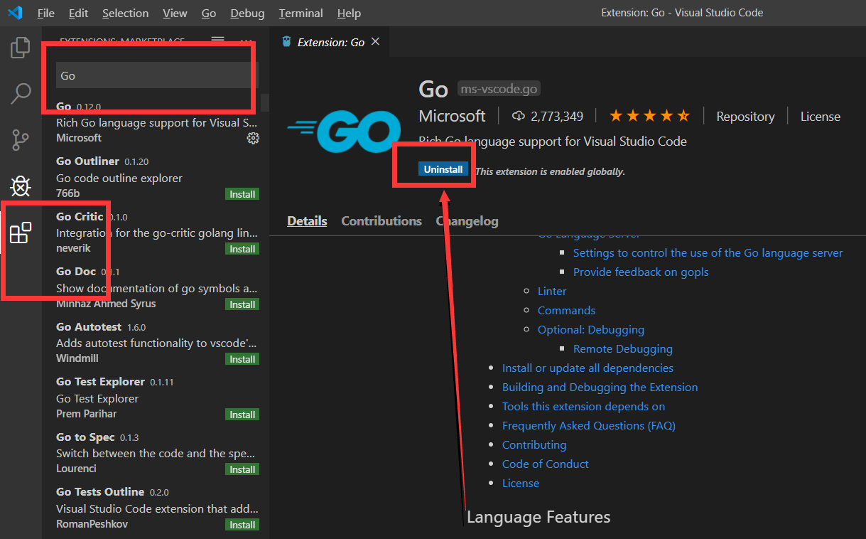Open the Repository link
The image size is (866, 539).
[x=745, y=117]
